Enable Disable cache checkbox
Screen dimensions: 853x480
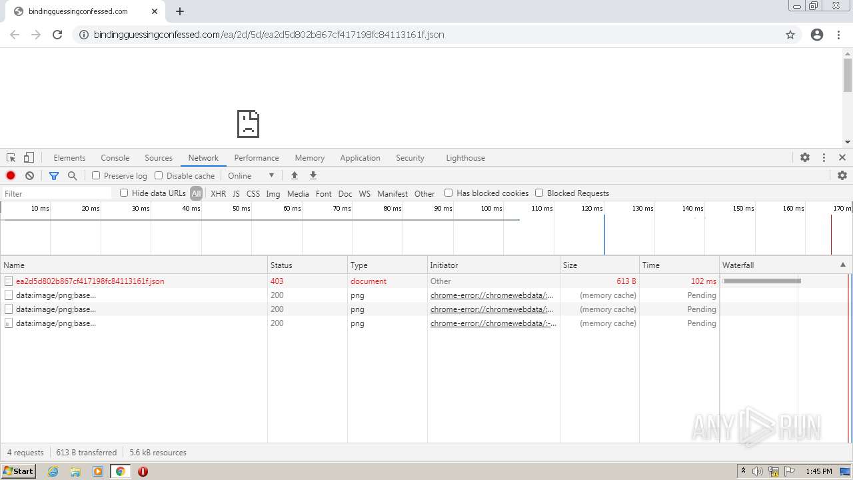coord(159,175)
